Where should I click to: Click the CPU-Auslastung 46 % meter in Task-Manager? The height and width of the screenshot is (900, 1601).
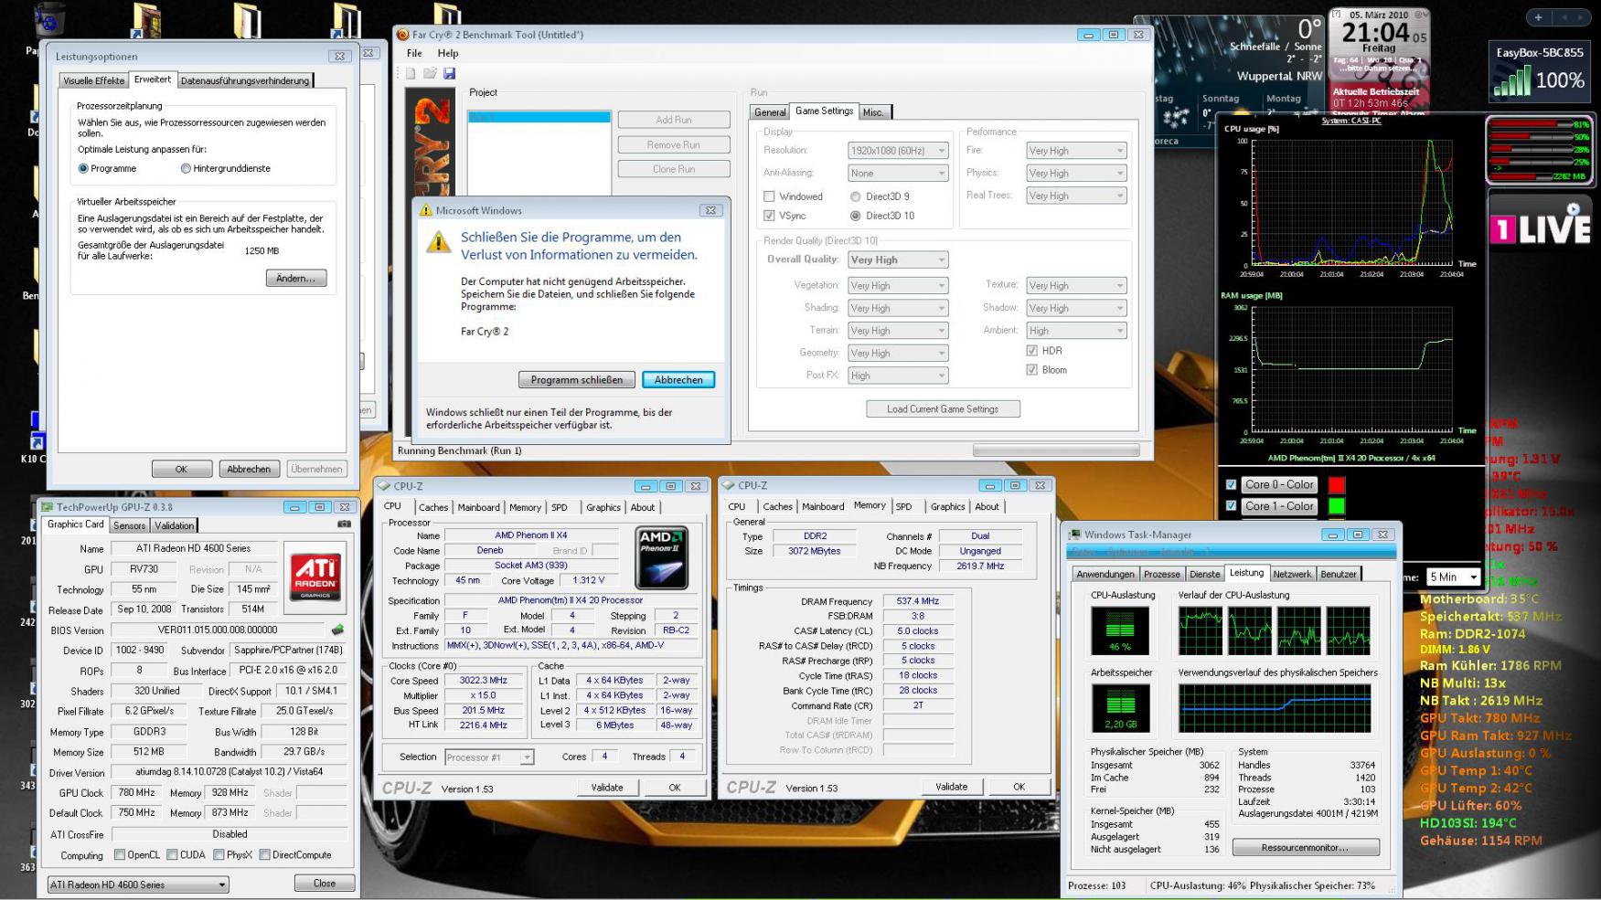coord(1119,630)
